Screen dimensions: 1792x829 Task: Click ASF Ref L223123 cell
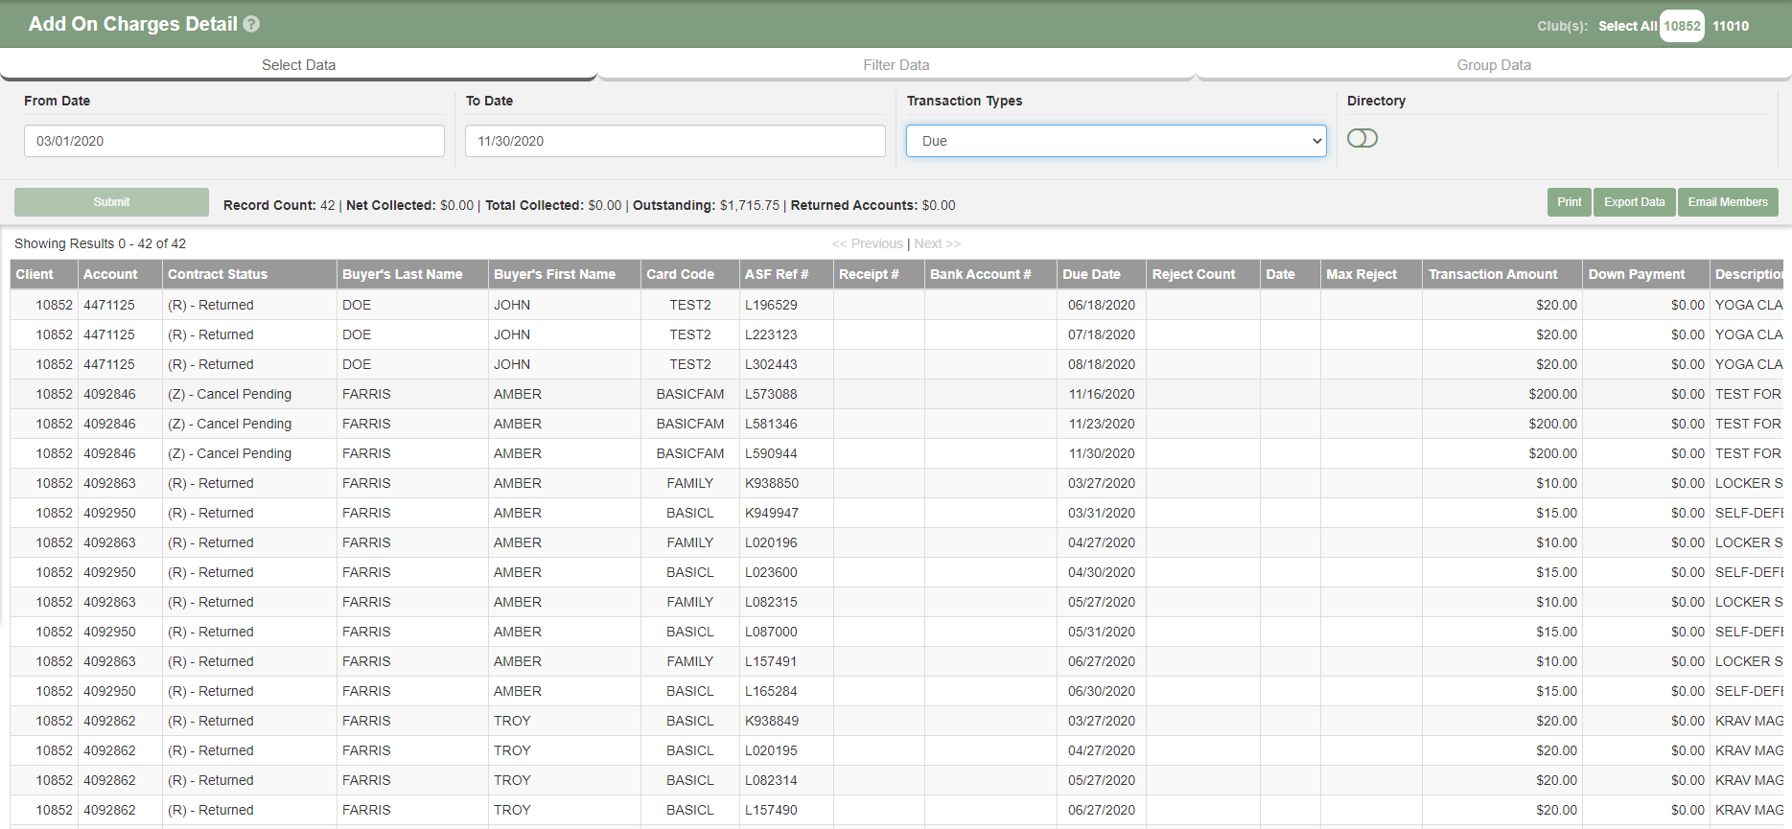[x=786, y=334]
